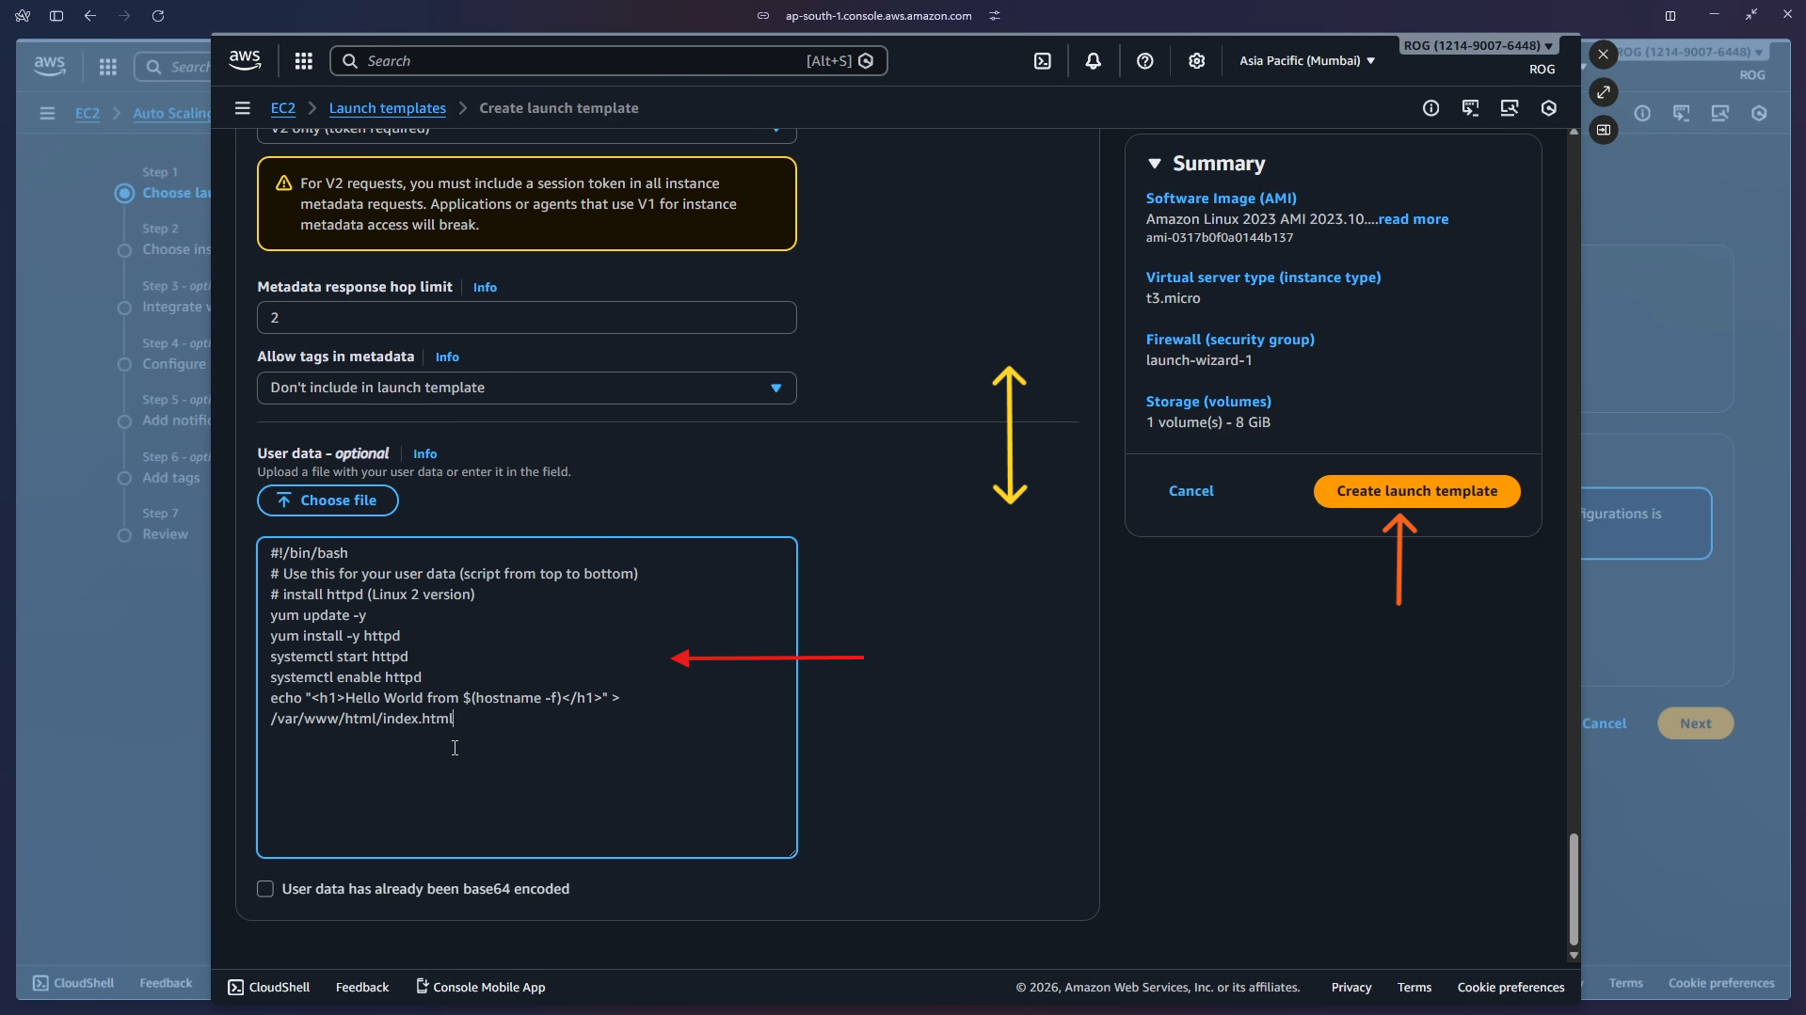This screenshot has width=1806, height=1015.
Task: Open the Help icon in the top bar
Action: (x=1144, y=60)
